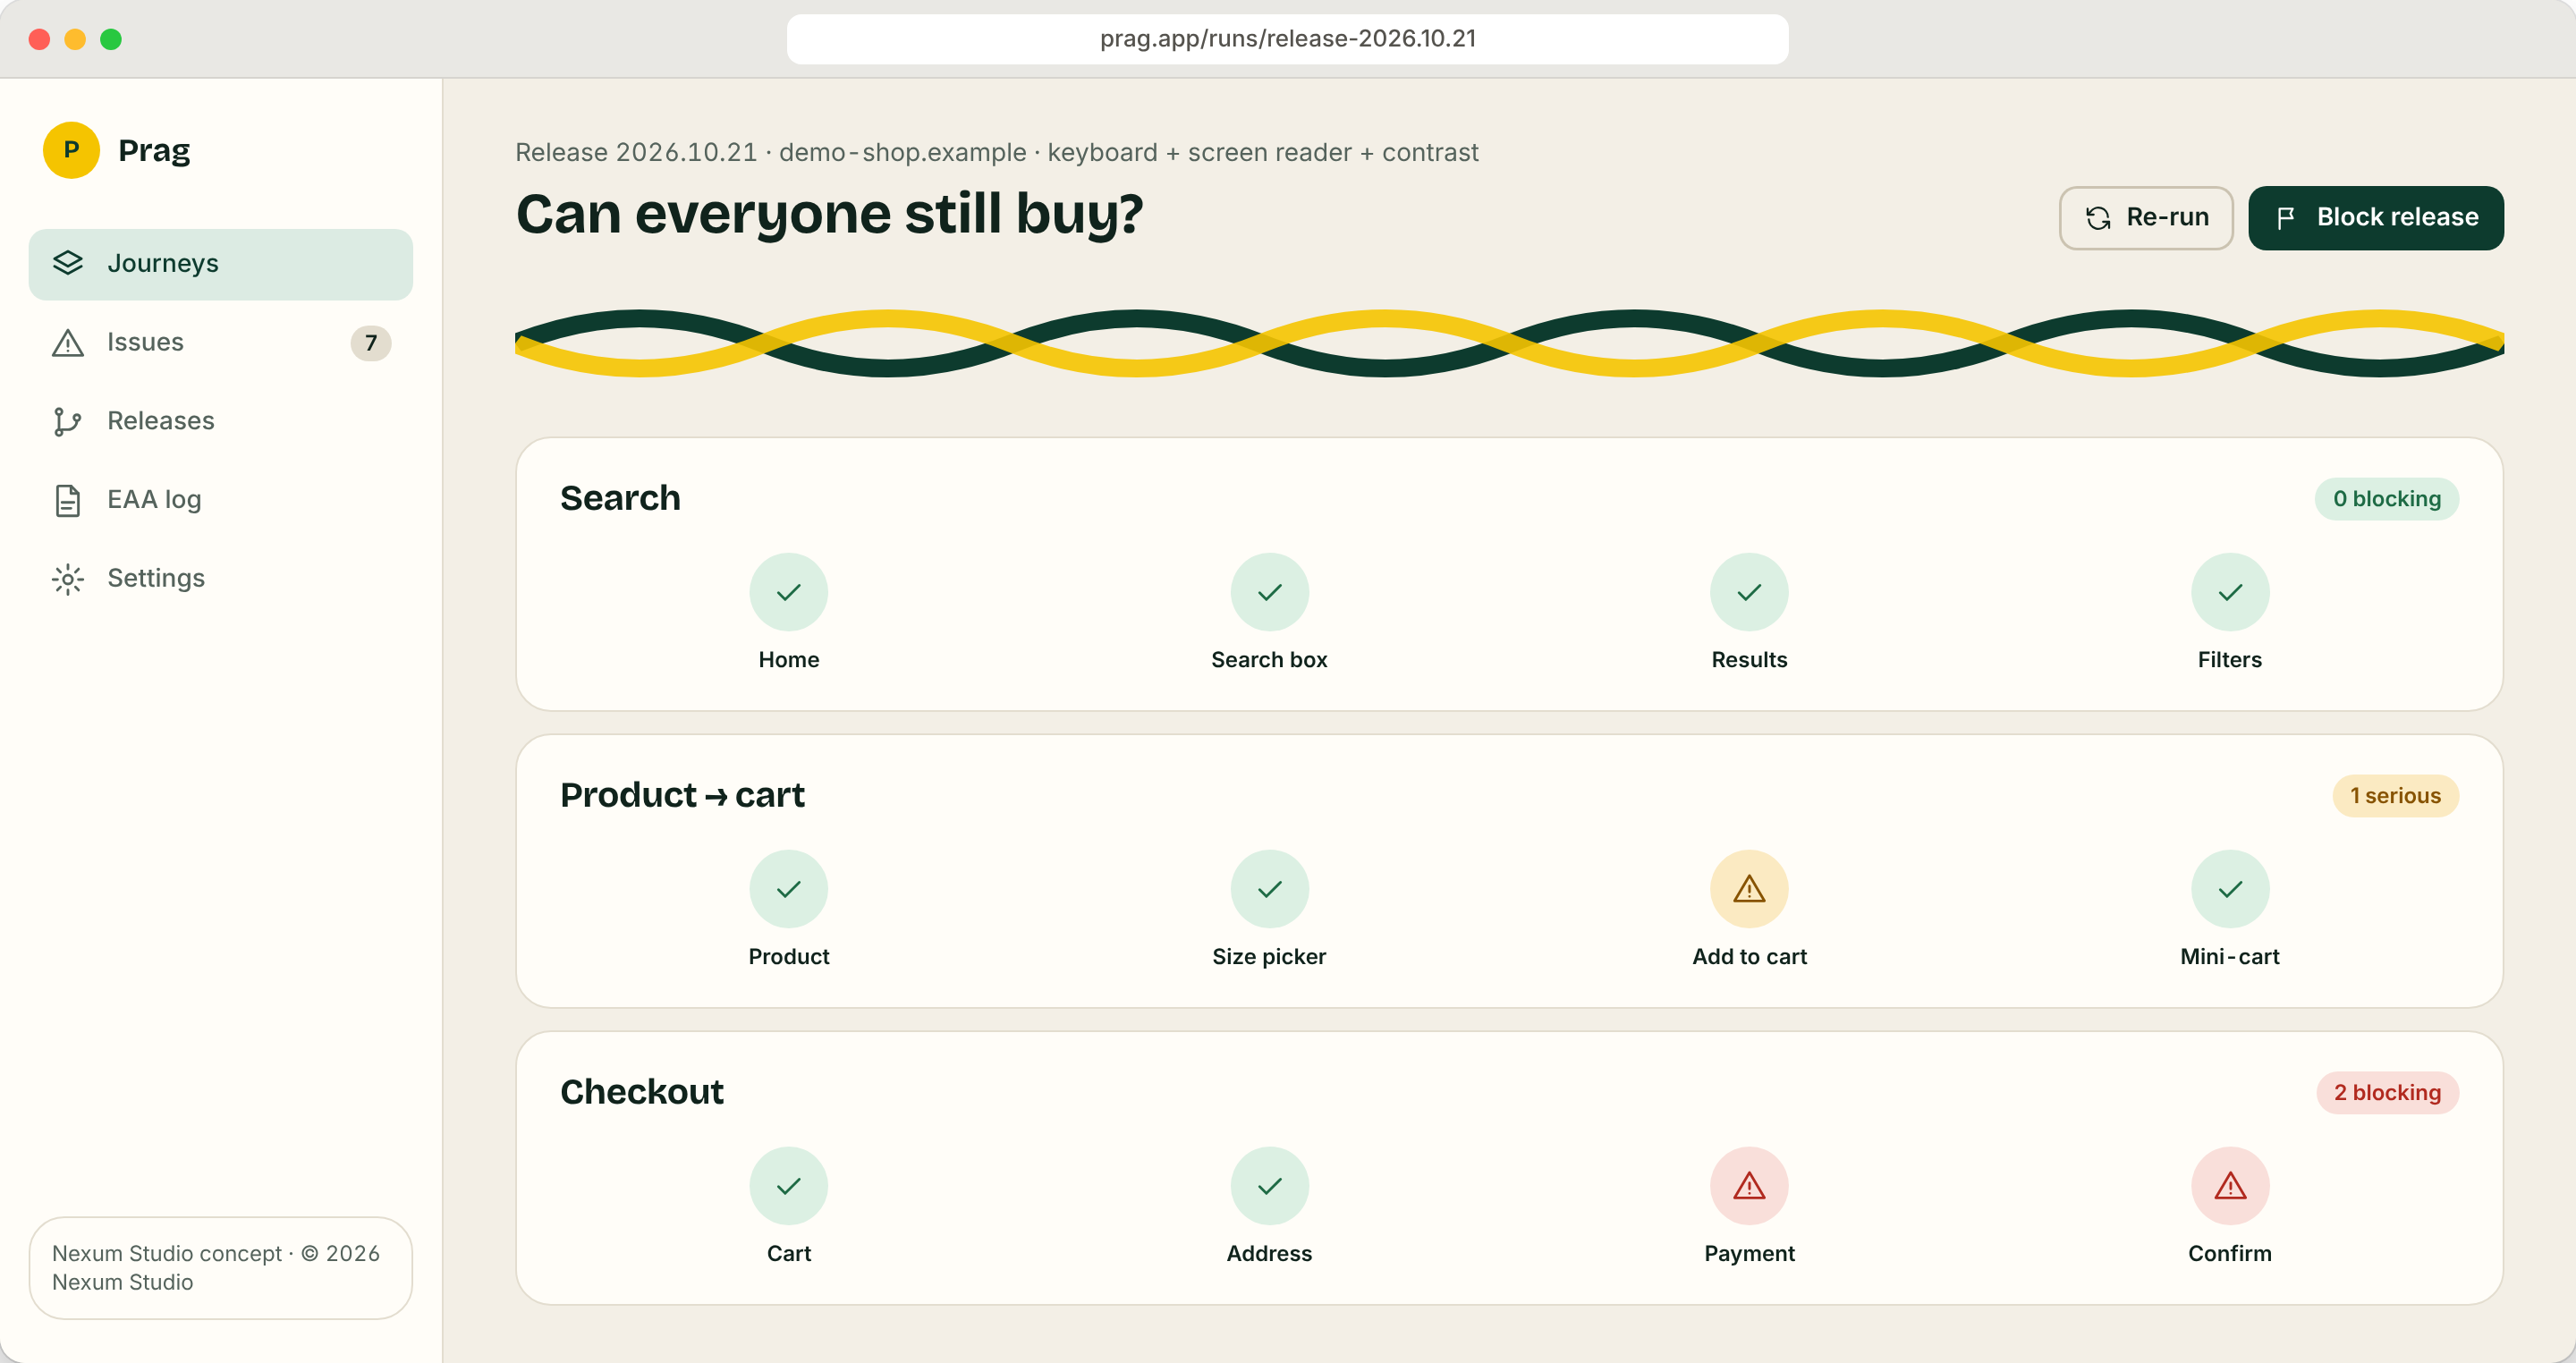
Task: Click the 0 blocking badge
Action: point(2387,499)
